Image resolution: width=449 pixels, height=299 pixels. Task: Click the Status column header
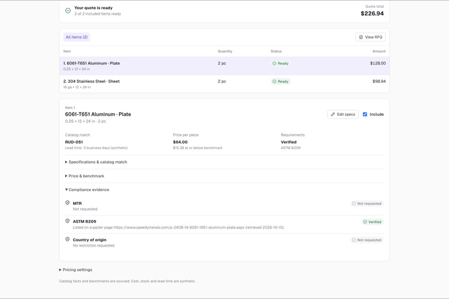(x=276, y=51)
